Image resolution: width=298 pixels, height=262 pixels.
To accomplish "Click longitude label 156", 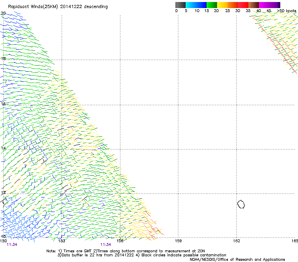I will click(120, 241).
